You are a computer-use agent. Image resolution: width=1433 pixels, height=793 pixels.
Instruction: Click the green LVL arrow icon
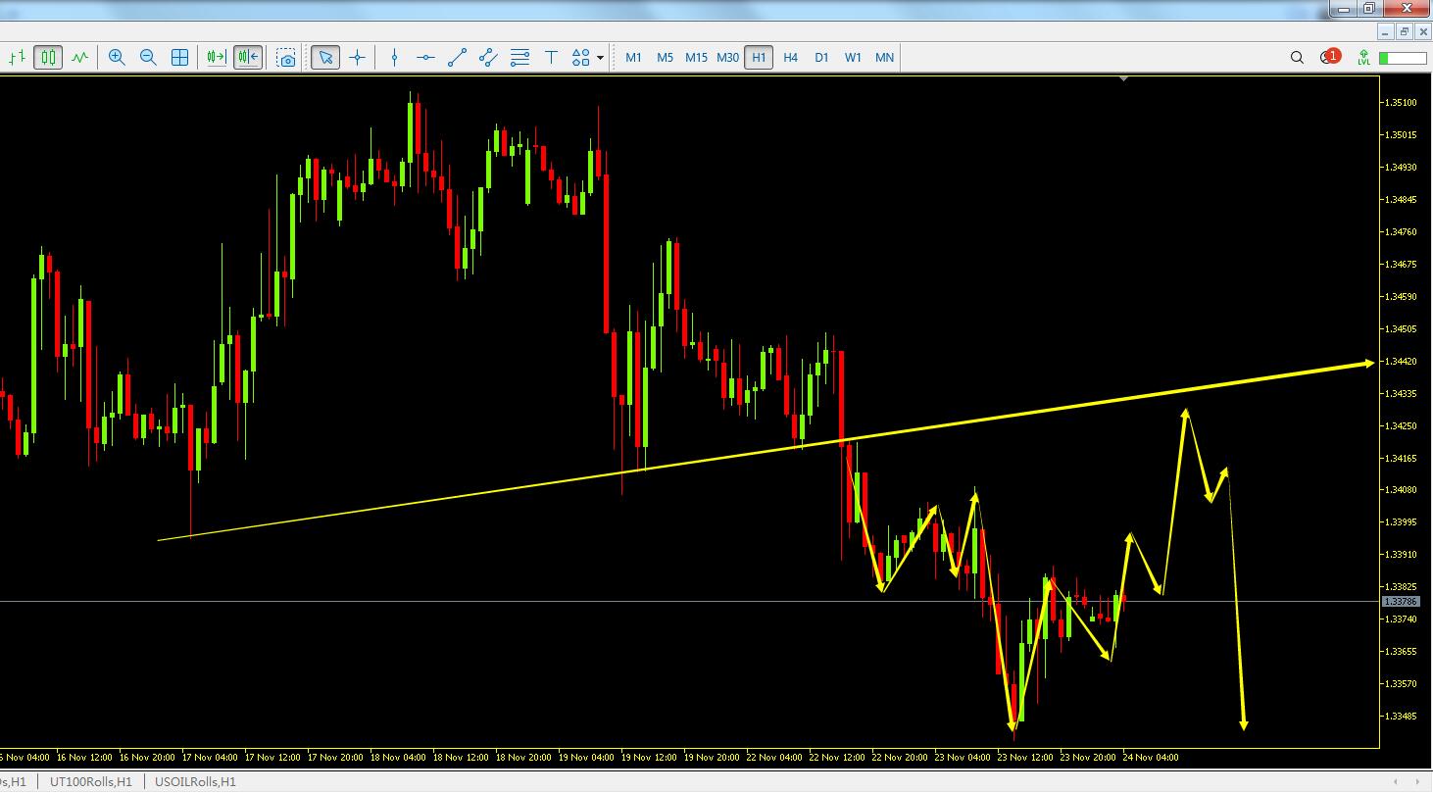[1363, 58]
